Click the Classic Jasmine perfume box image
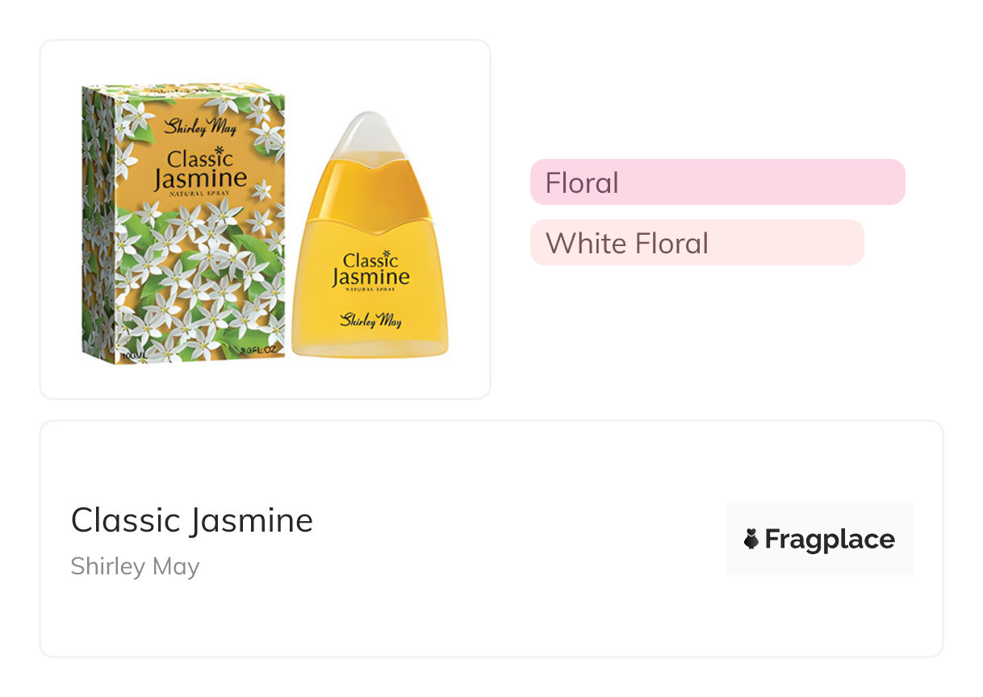Image resolution: width=983 pixels, height=697 pixels. 184,223
